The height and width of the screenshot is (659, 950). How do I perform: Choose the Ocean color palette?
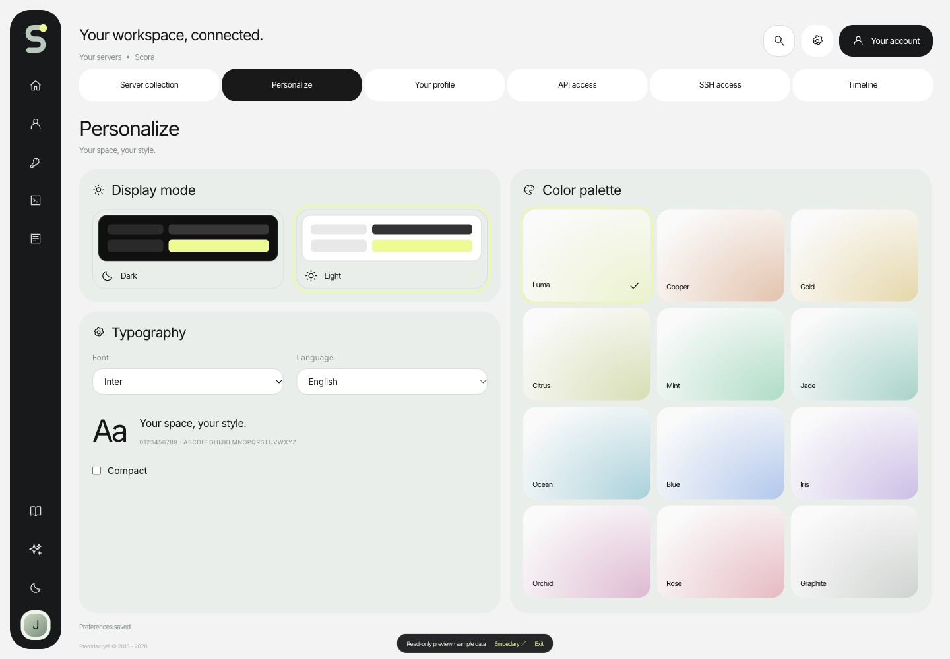point(586,453)
